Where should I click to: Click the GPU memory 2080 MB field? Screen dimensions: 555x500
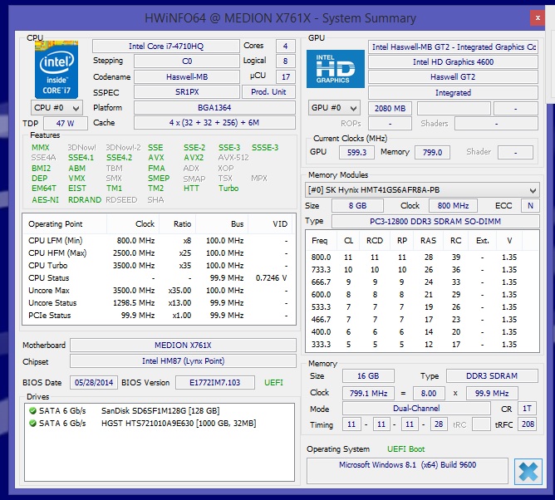(390, 108)
